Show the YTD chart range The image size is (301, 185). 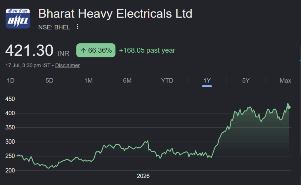click(167, 80)
